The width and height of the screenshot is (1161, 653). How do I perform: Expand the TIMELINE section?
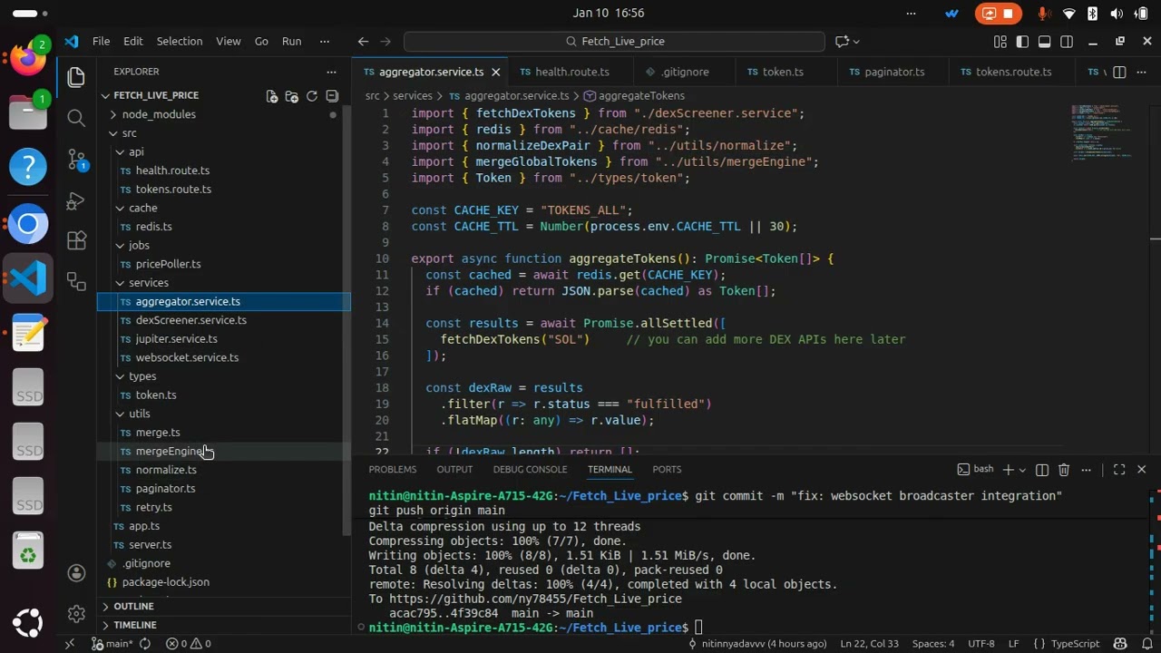[224, 625]
